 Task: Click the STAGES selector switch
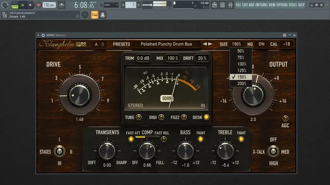pyautogui.click(x=59, y=151)
